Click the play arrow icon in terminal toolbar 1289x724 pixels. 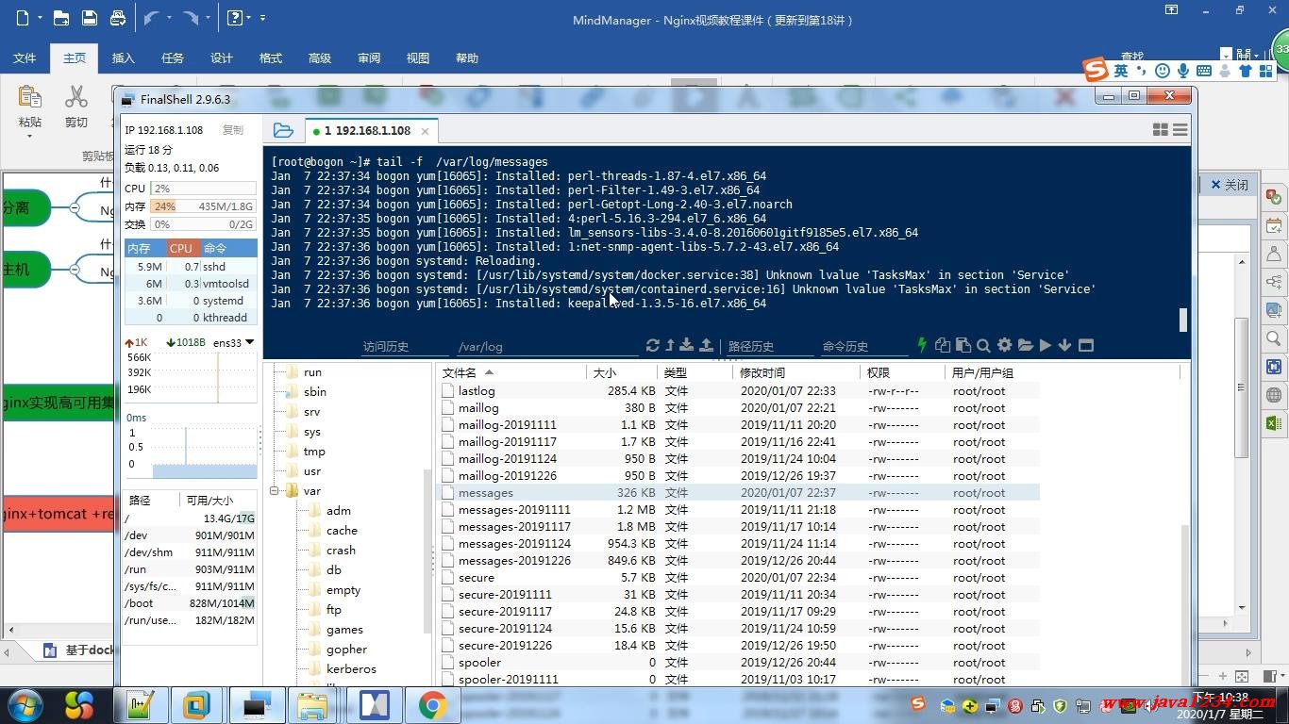[x=1045, y=345]
